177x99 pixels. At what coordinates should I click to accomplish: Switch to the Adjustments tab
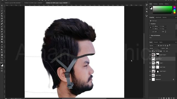coord(158,17)
